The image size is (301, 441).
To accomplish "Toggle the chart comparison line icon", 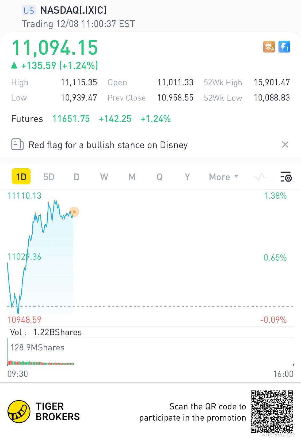I will tap(260, 177).
